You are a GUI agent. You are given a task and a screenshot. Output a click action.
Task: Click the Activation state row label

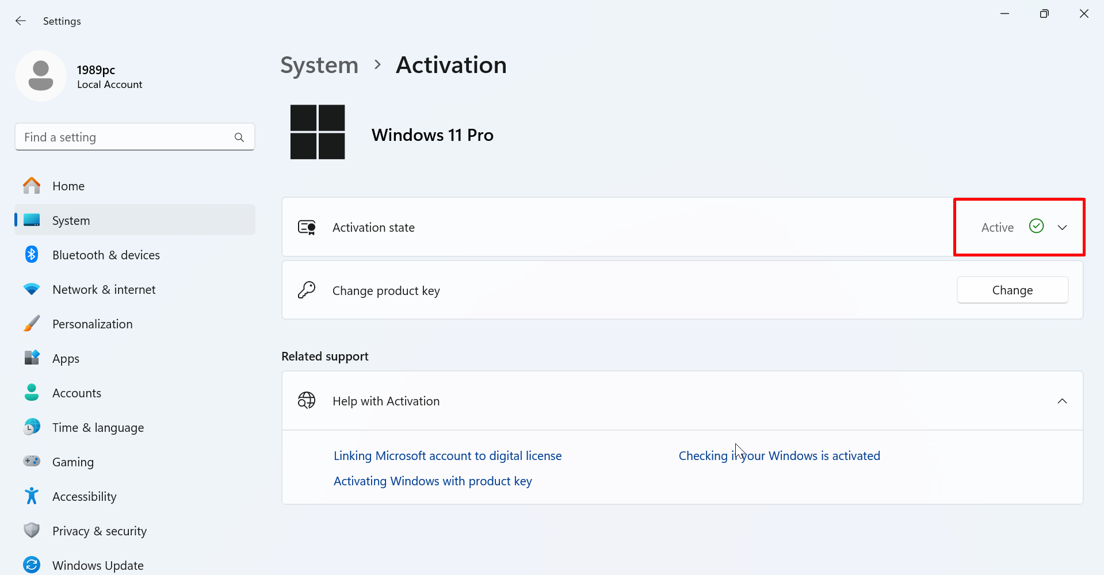(373, 227)
